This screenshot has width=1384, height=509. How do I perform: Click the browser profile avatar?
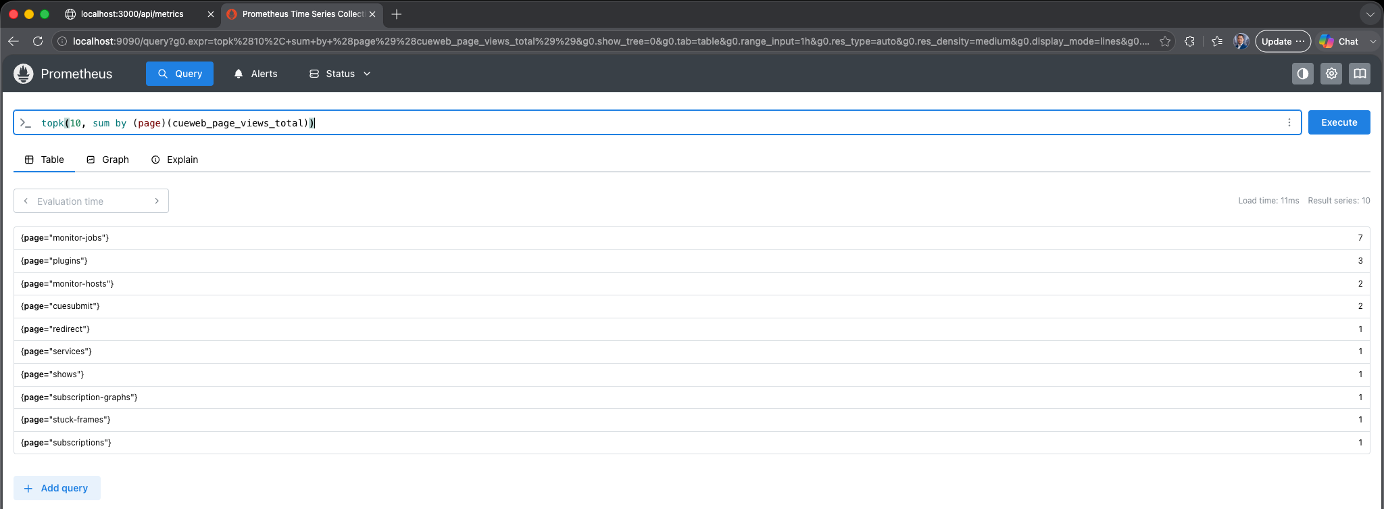click(x=1241, y=41)
